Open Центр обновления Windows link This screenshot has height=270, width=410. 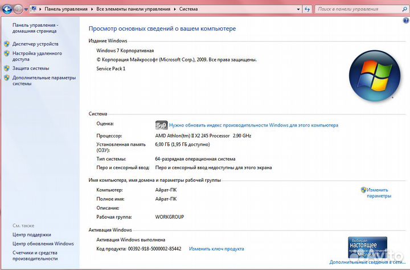pos(43,243)
